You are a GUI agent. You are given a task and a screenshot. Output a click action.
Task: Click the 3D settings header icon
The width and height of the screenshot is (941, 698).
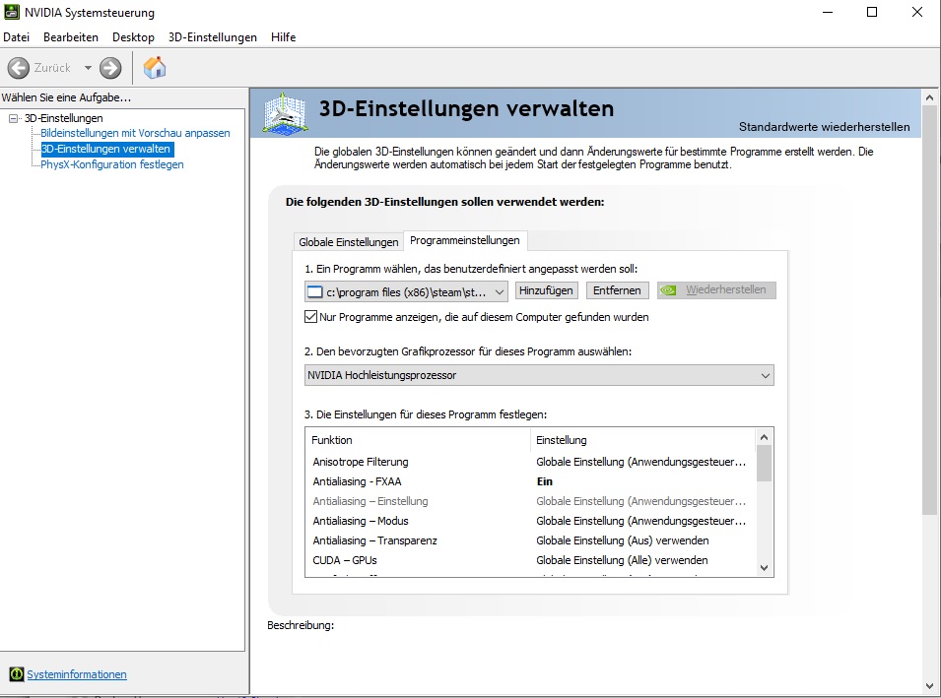286,112
